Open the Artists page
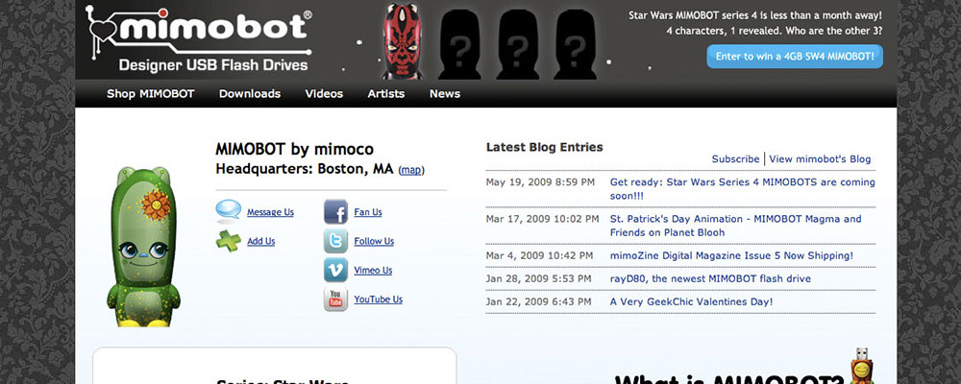Viewport: 961px width, 384px height. click(x=386, y=94)
